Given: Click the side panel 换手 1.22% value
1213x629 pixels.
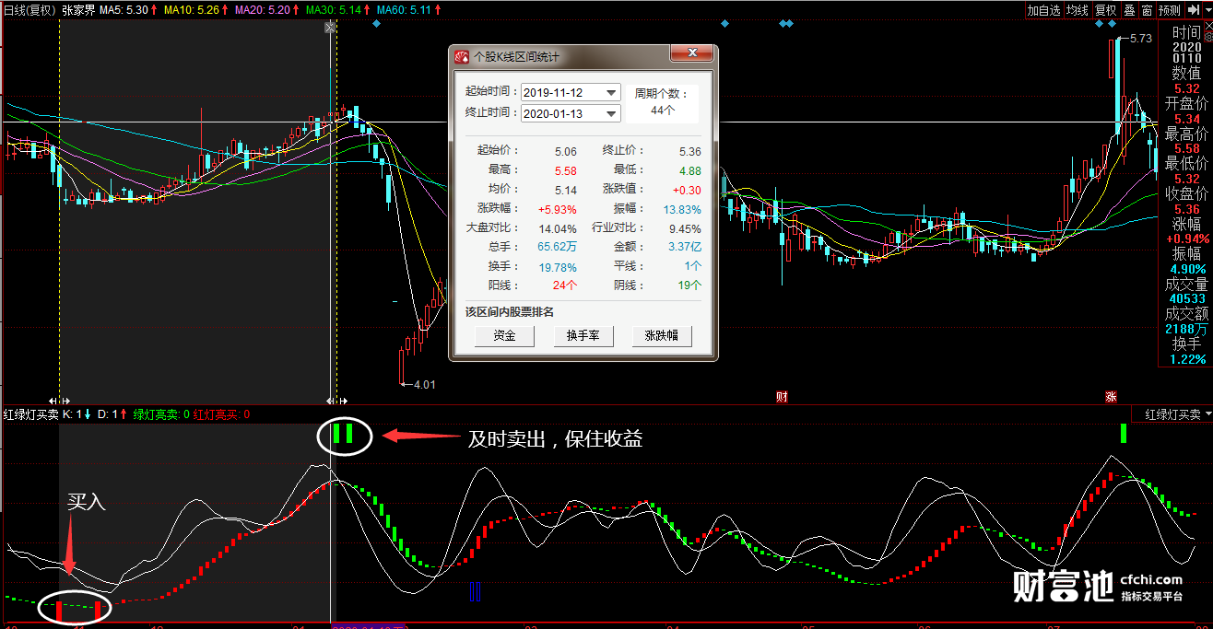Looking at the screenshot, I should point(1188,359).
